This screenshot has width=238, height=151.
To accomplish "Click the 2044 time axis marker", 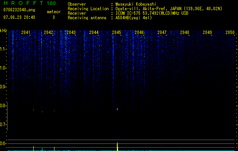I will click(x=94, y=32).
